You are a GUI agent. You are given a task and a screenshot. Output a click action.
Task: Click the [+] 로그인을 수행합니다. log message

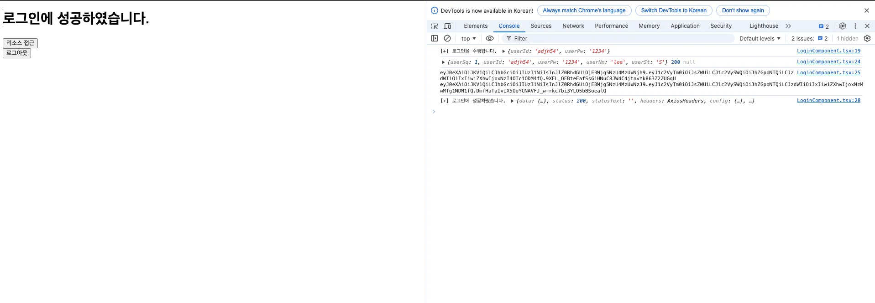pos(469,51)
